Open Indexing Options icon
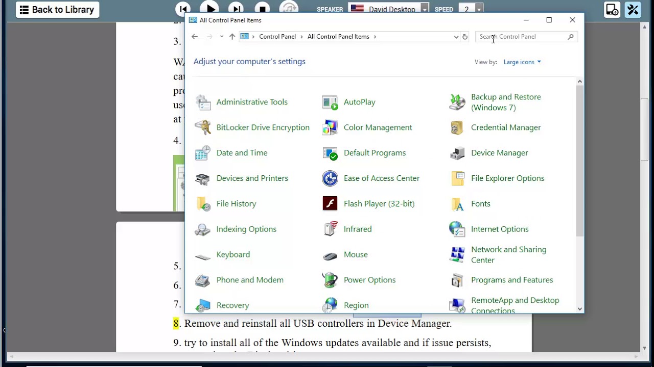This screenshot has width=654, height=367. pyautogui.click(x=203, y=229)
